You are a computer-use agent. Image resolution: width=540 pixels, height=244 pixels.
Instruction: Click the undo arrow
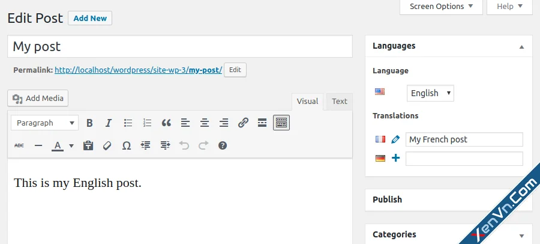pyautogui.click(x=184, y=145)
